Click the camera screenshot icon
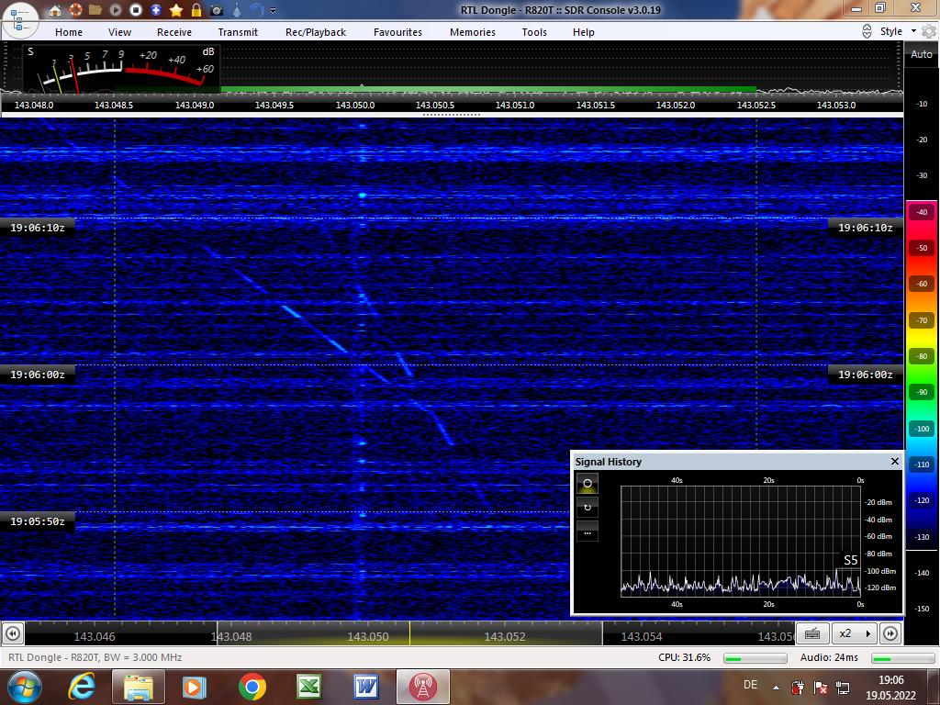Viewport: 940px width, 705px height. [217, 10]
